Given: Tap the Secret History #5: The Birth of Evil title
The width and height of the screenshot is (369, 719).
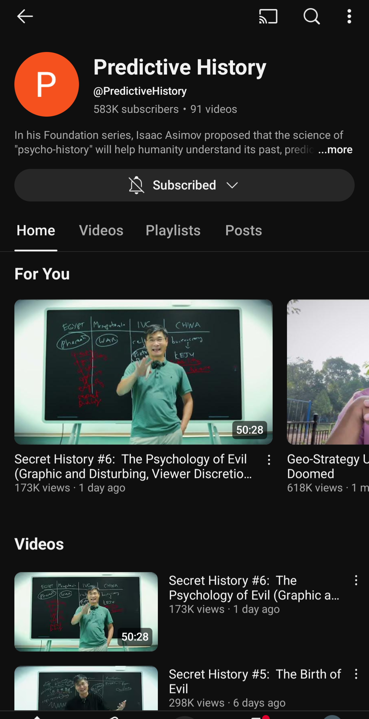Looking at the screenshot, I should (x=255, y=681).
